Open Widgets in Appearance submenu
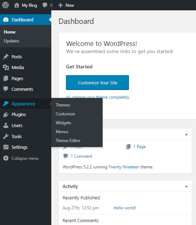This screenshot has height=225, width=196. 63,123
